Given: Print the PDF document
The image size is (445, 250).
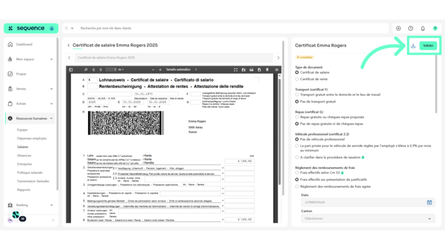Looking at the screenshot, I should tap(252, 70).
